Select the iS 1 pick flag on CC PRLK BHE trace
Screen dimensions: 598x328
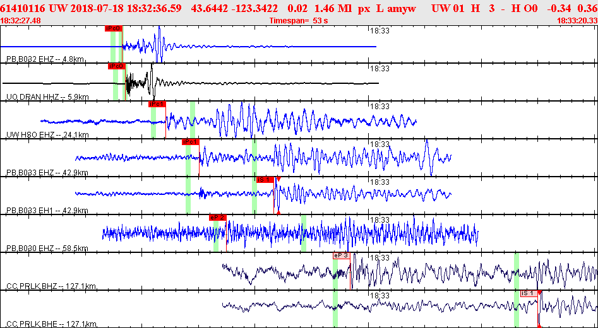tap(529, 293)
